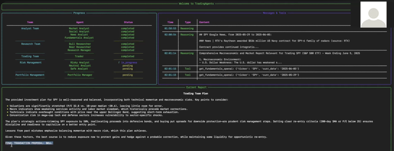Select the Fundamentals Analyst agent entry
Viewport: 394px width, 151px height.
point(79,38)
